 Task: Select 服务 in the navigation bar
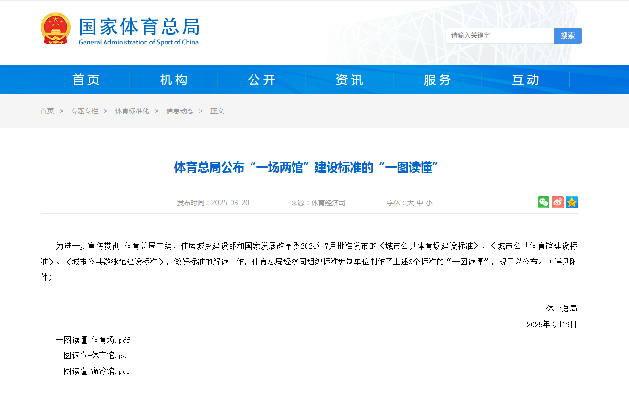click(438, 80)
